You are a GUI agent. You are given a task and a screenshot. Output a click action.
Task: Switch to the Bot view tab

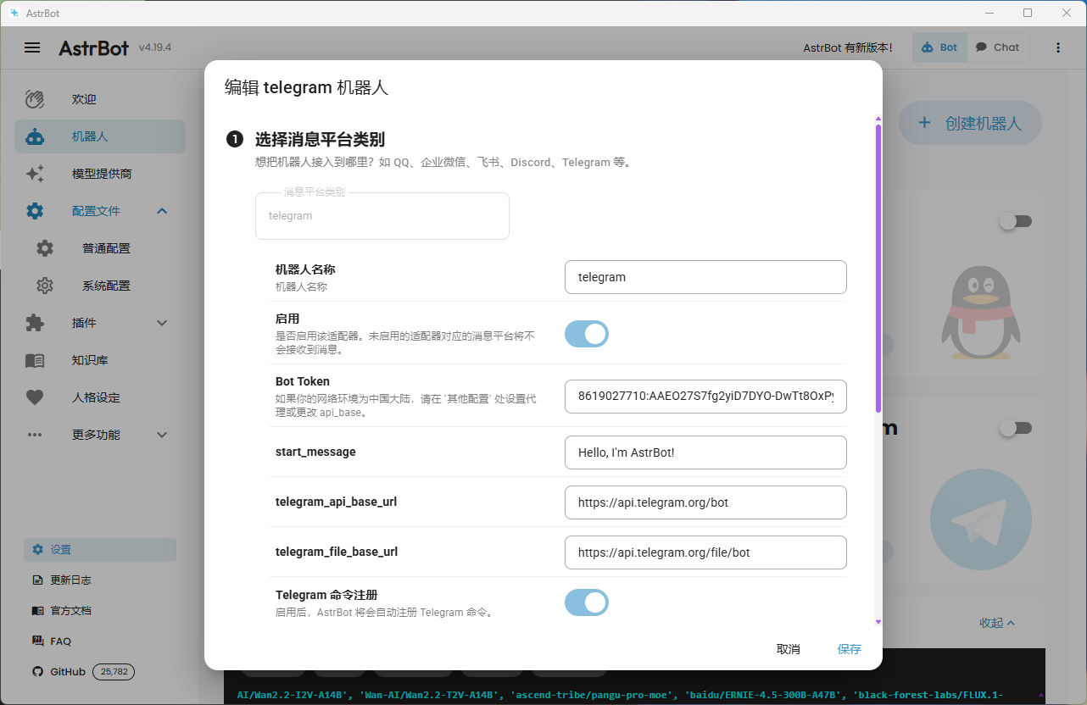point(939,47)
